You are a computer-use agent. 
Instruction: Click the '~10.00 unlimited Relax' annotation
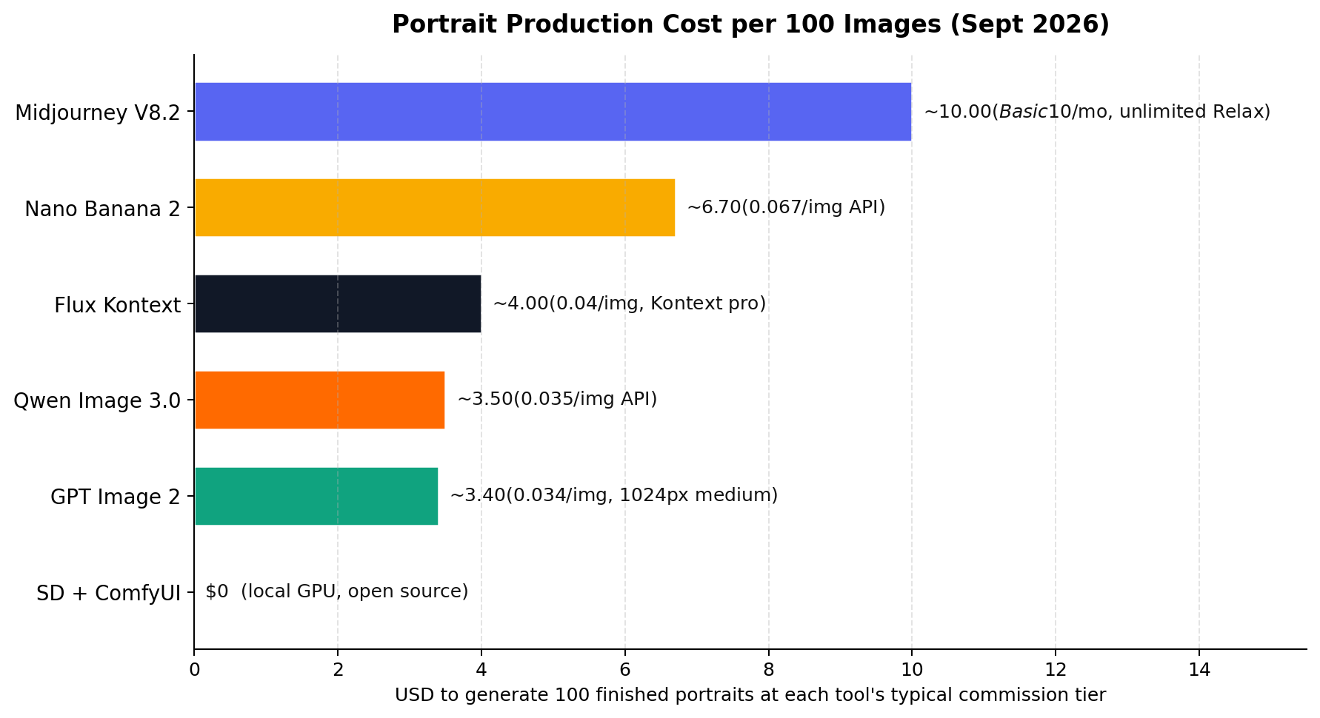[1097, 112]
